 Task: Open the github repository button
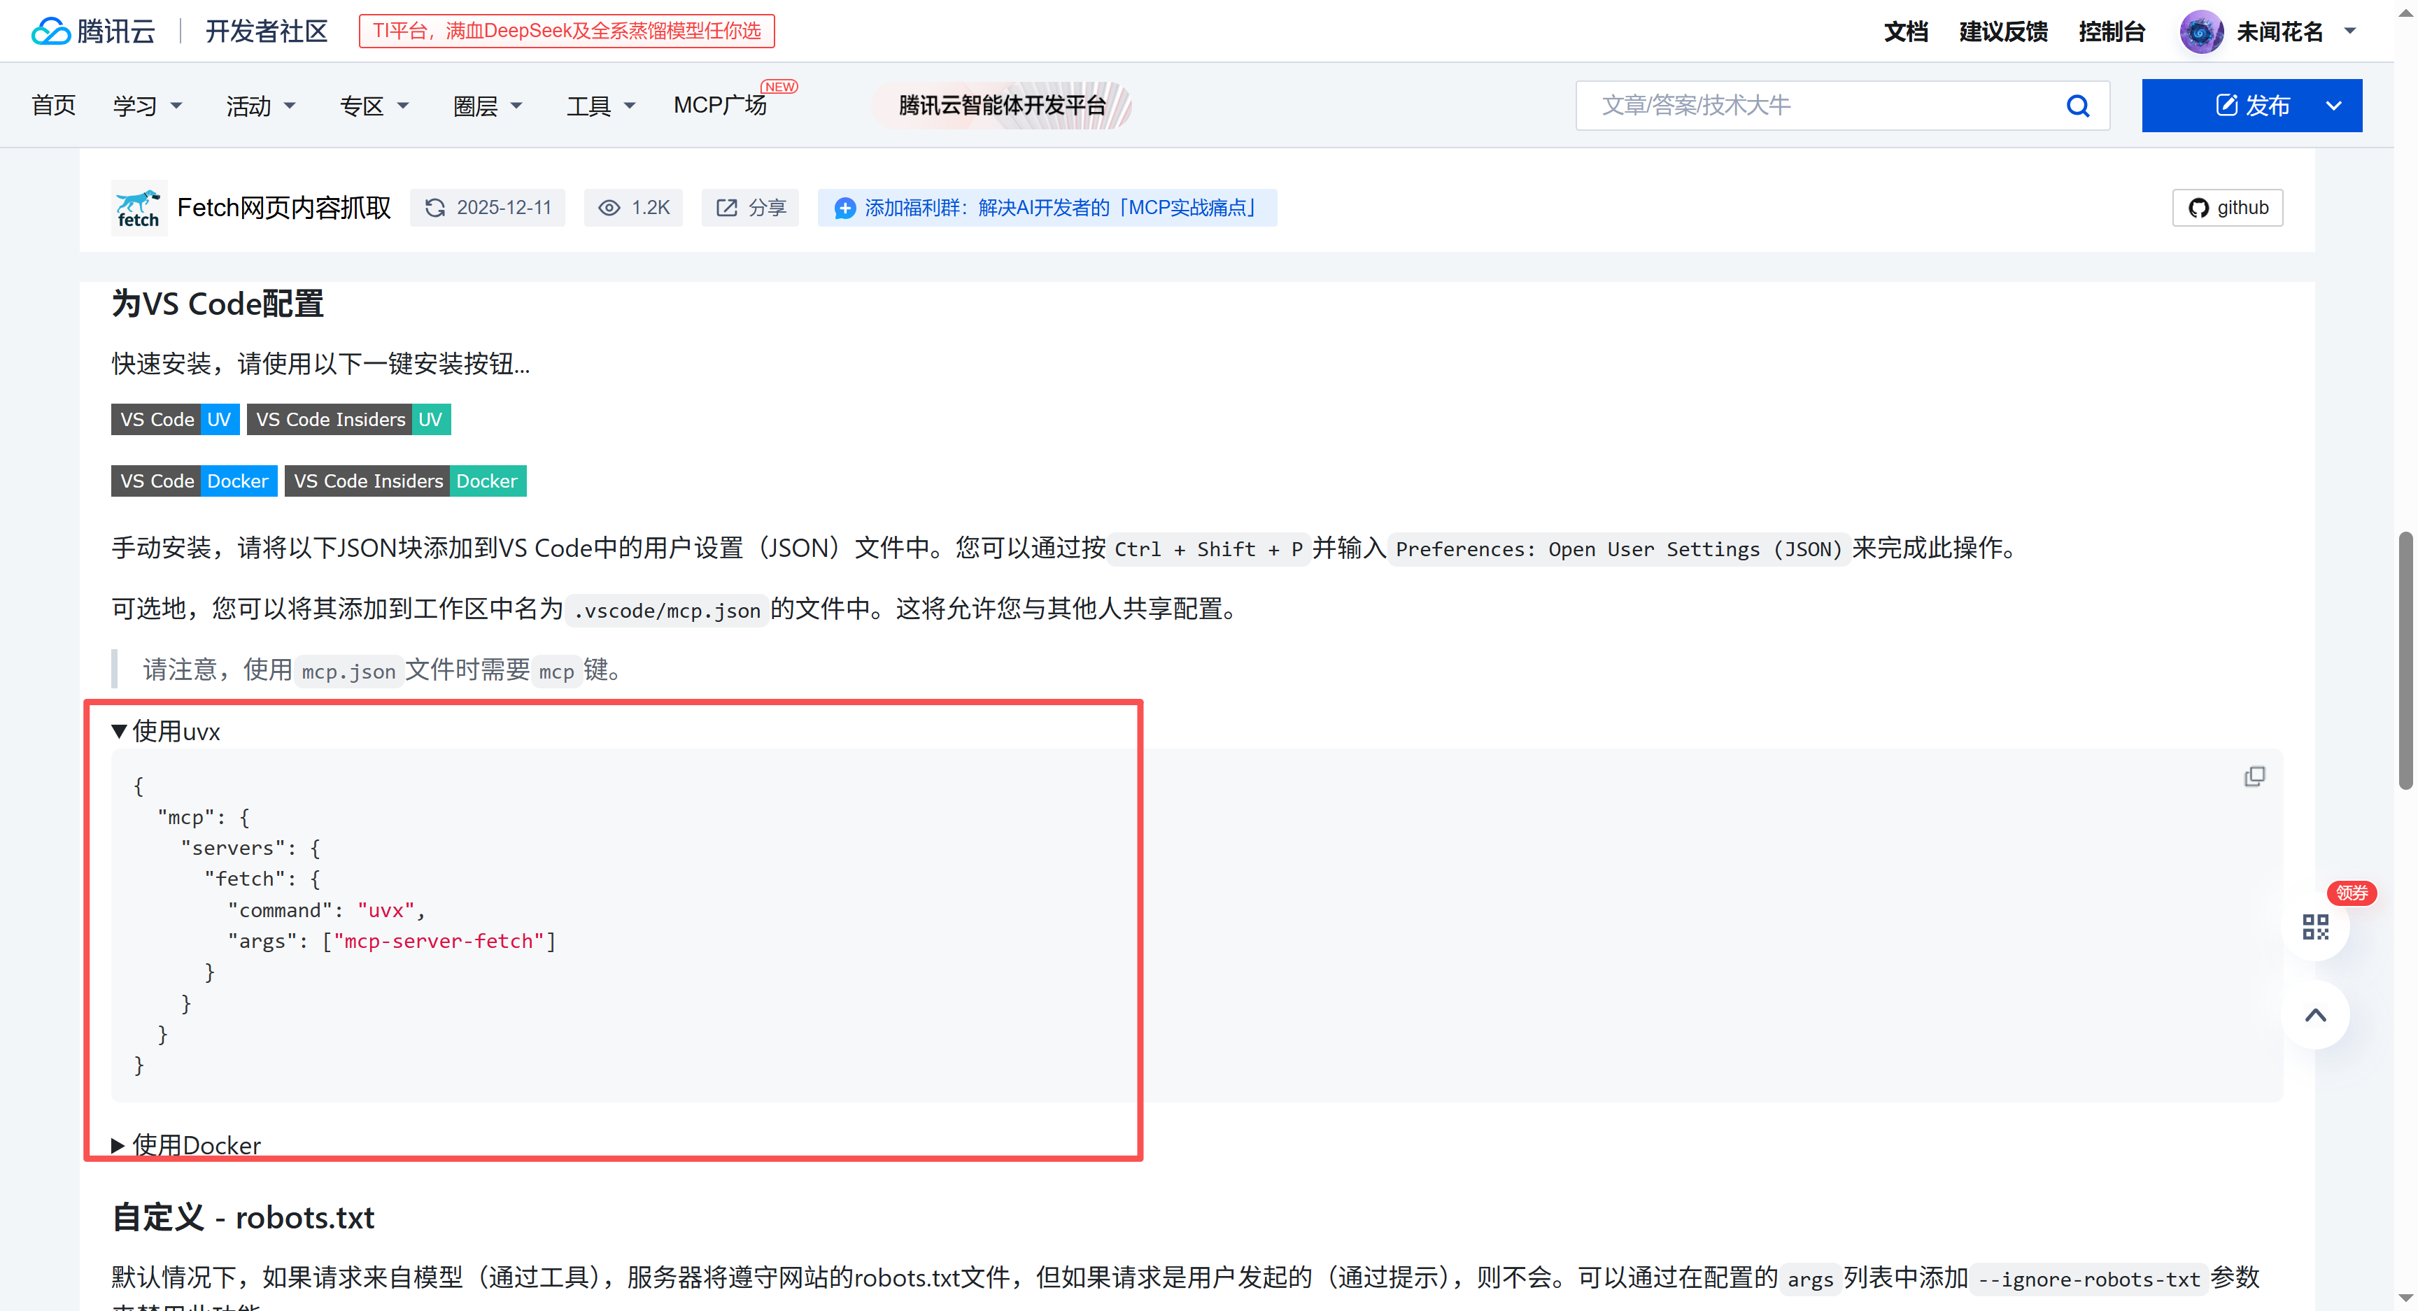tap(2228, 207)
